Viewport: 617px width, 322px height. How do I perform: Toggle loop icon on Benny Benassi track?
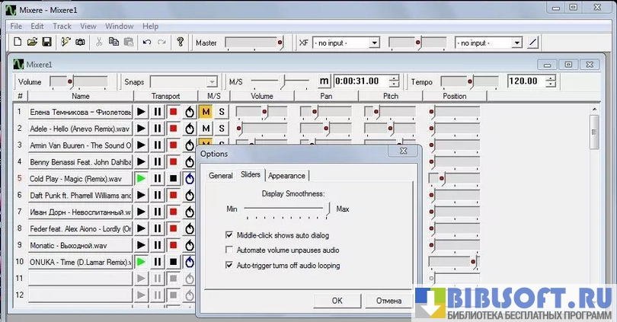(x=190, y=162)
